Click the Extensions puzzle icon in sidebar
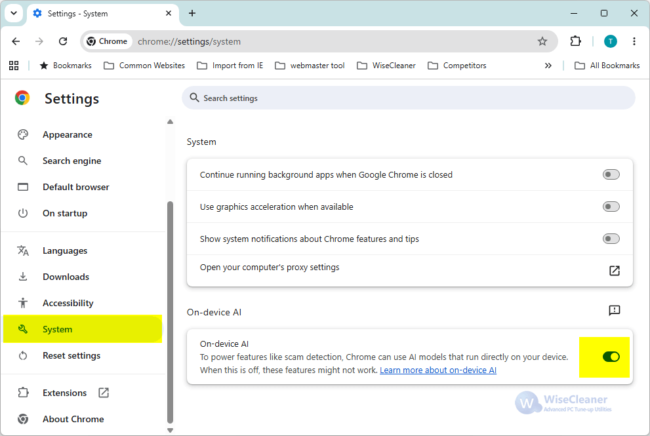The image size is (650, 436). pyautogui.click(x=23, y=393)
